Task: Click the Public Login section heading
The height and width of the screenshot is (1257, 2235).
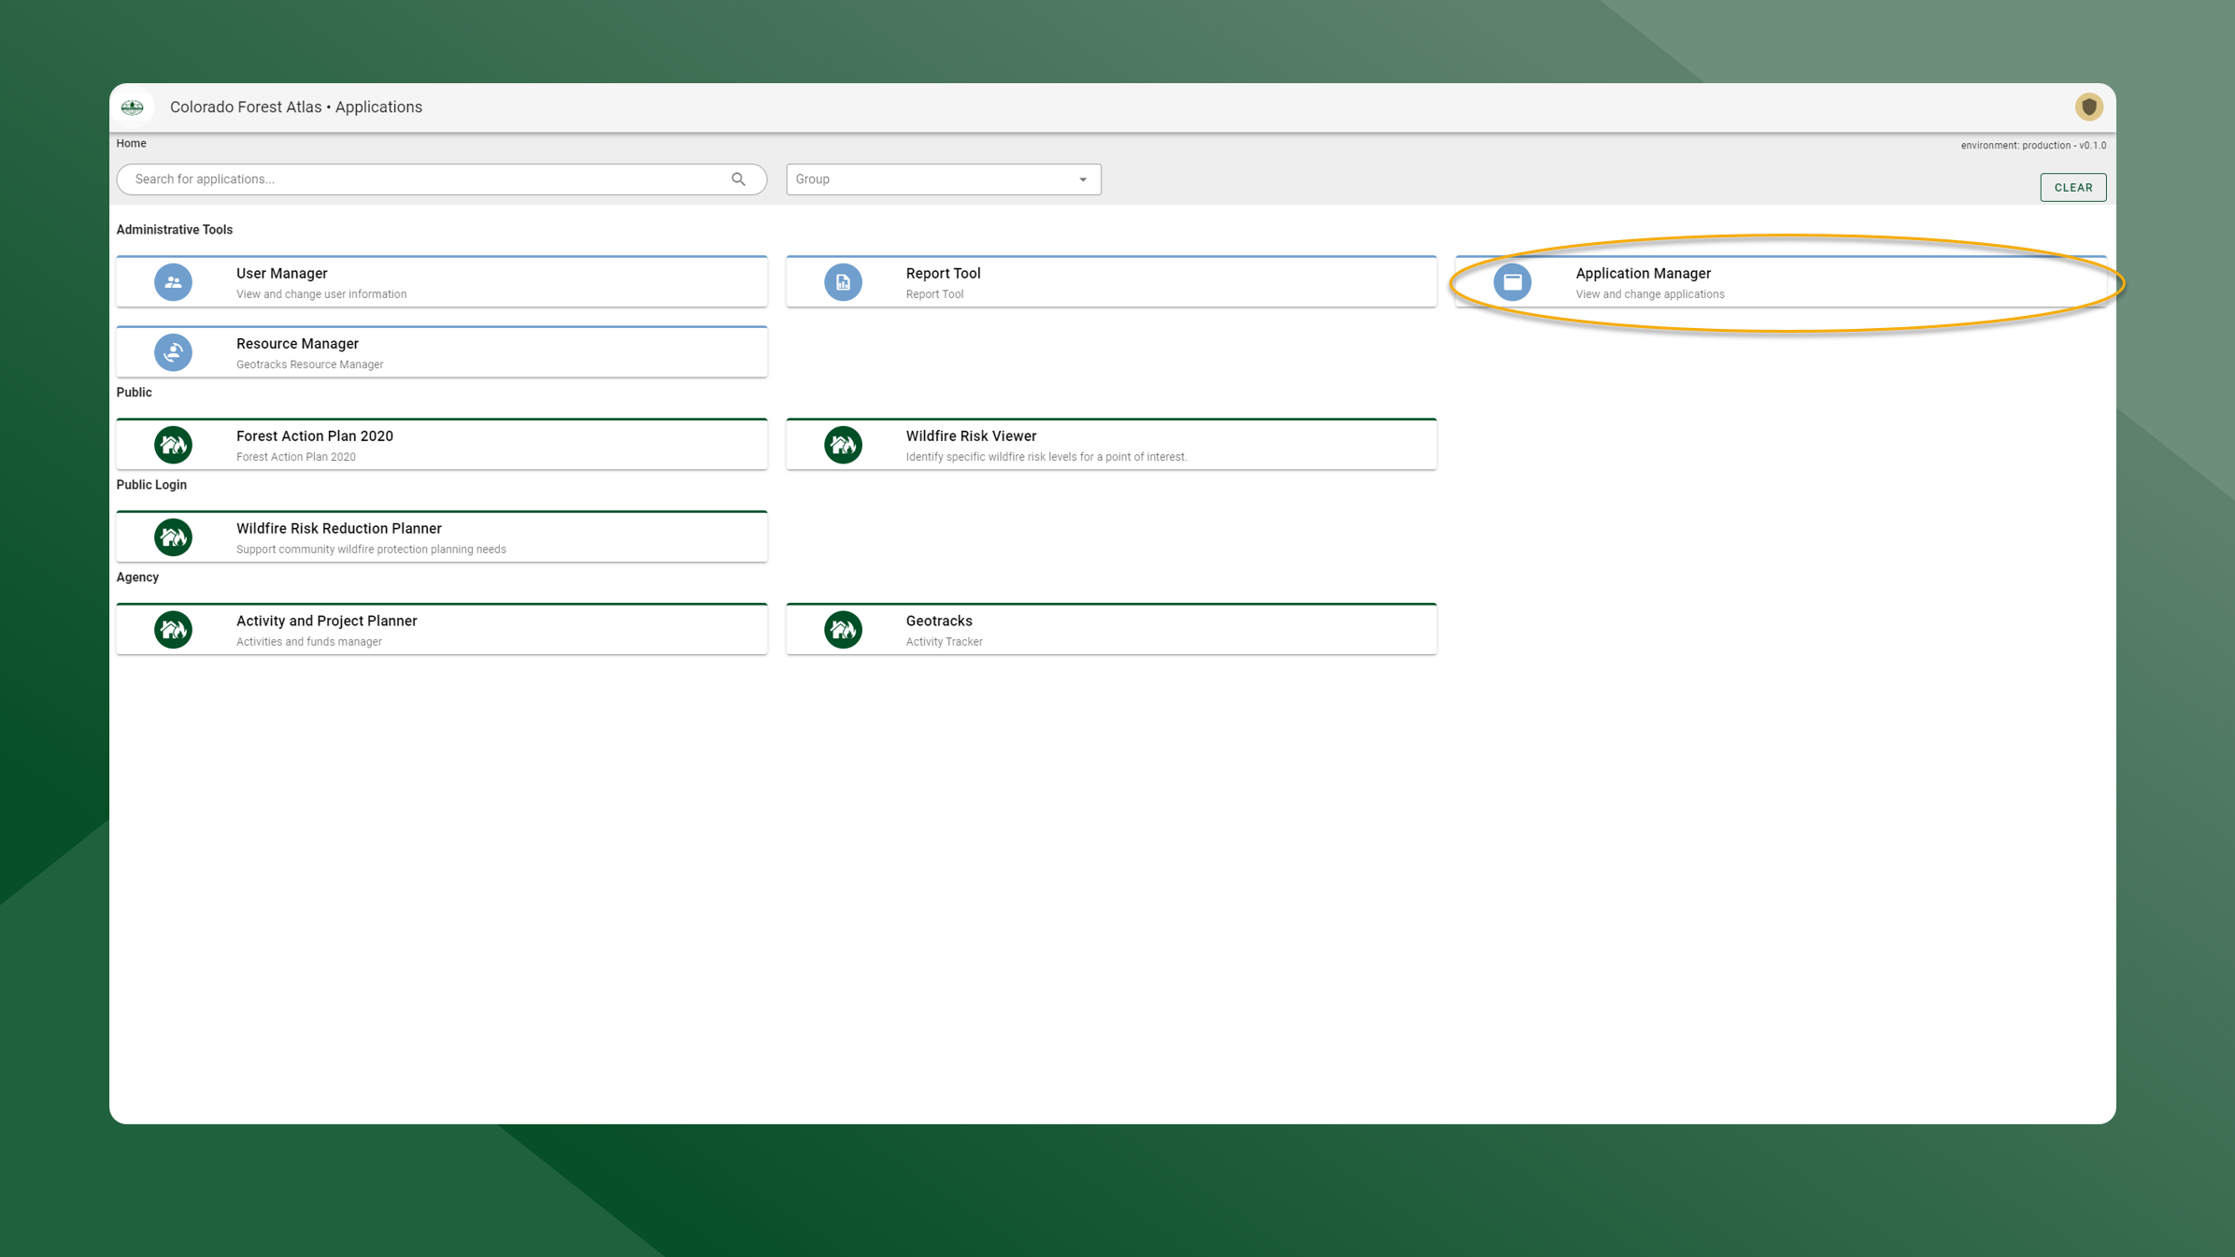Action: (x=151, y=485)
